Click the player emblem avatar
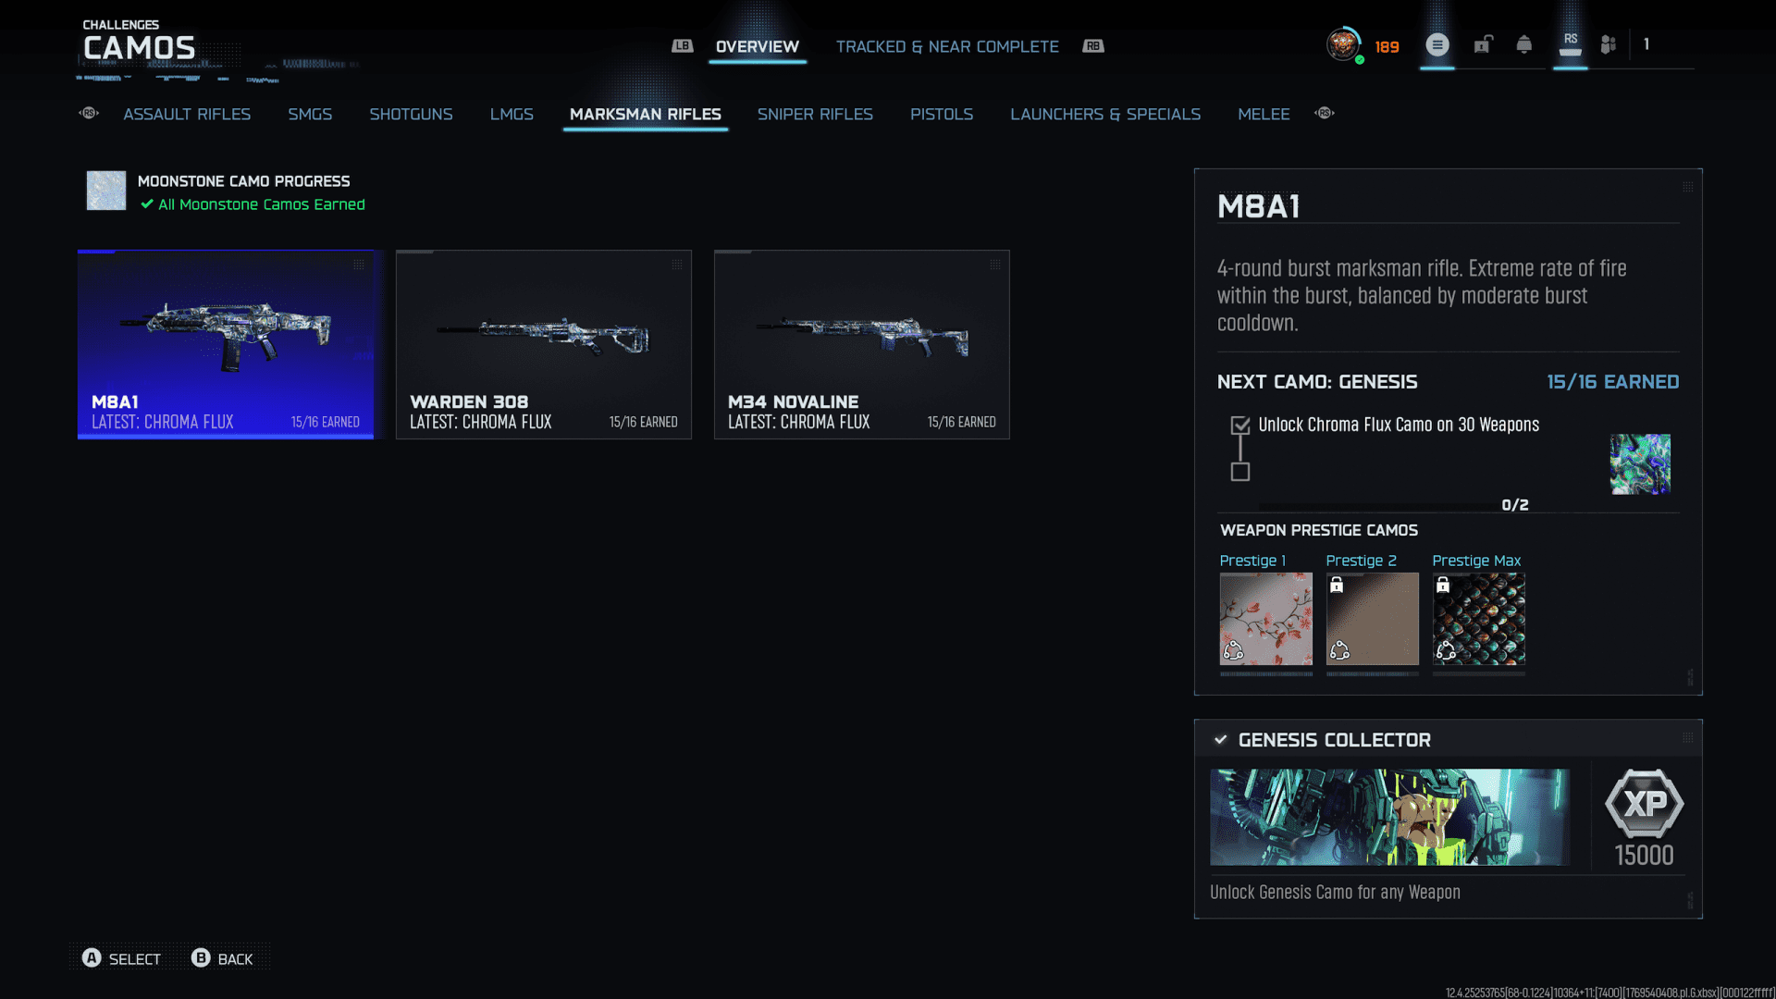The height and width of the screenshot is (999, 1776). [x=1343, y=44]
